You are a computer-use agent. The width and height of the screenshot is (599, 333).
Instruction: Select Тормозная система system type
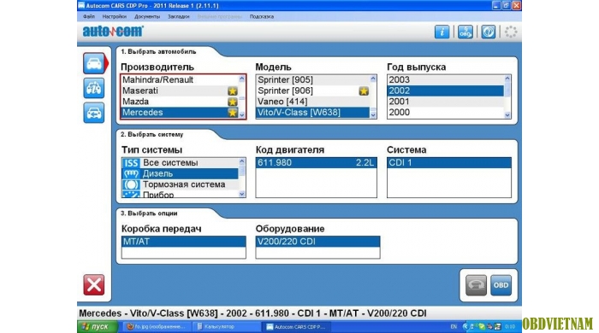coord(180,184)
